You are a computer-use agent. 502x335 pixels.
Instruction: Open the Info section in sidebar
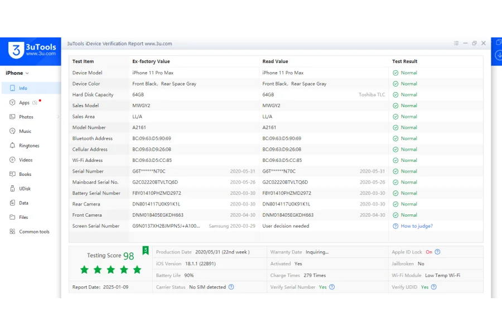click(31, 88)
